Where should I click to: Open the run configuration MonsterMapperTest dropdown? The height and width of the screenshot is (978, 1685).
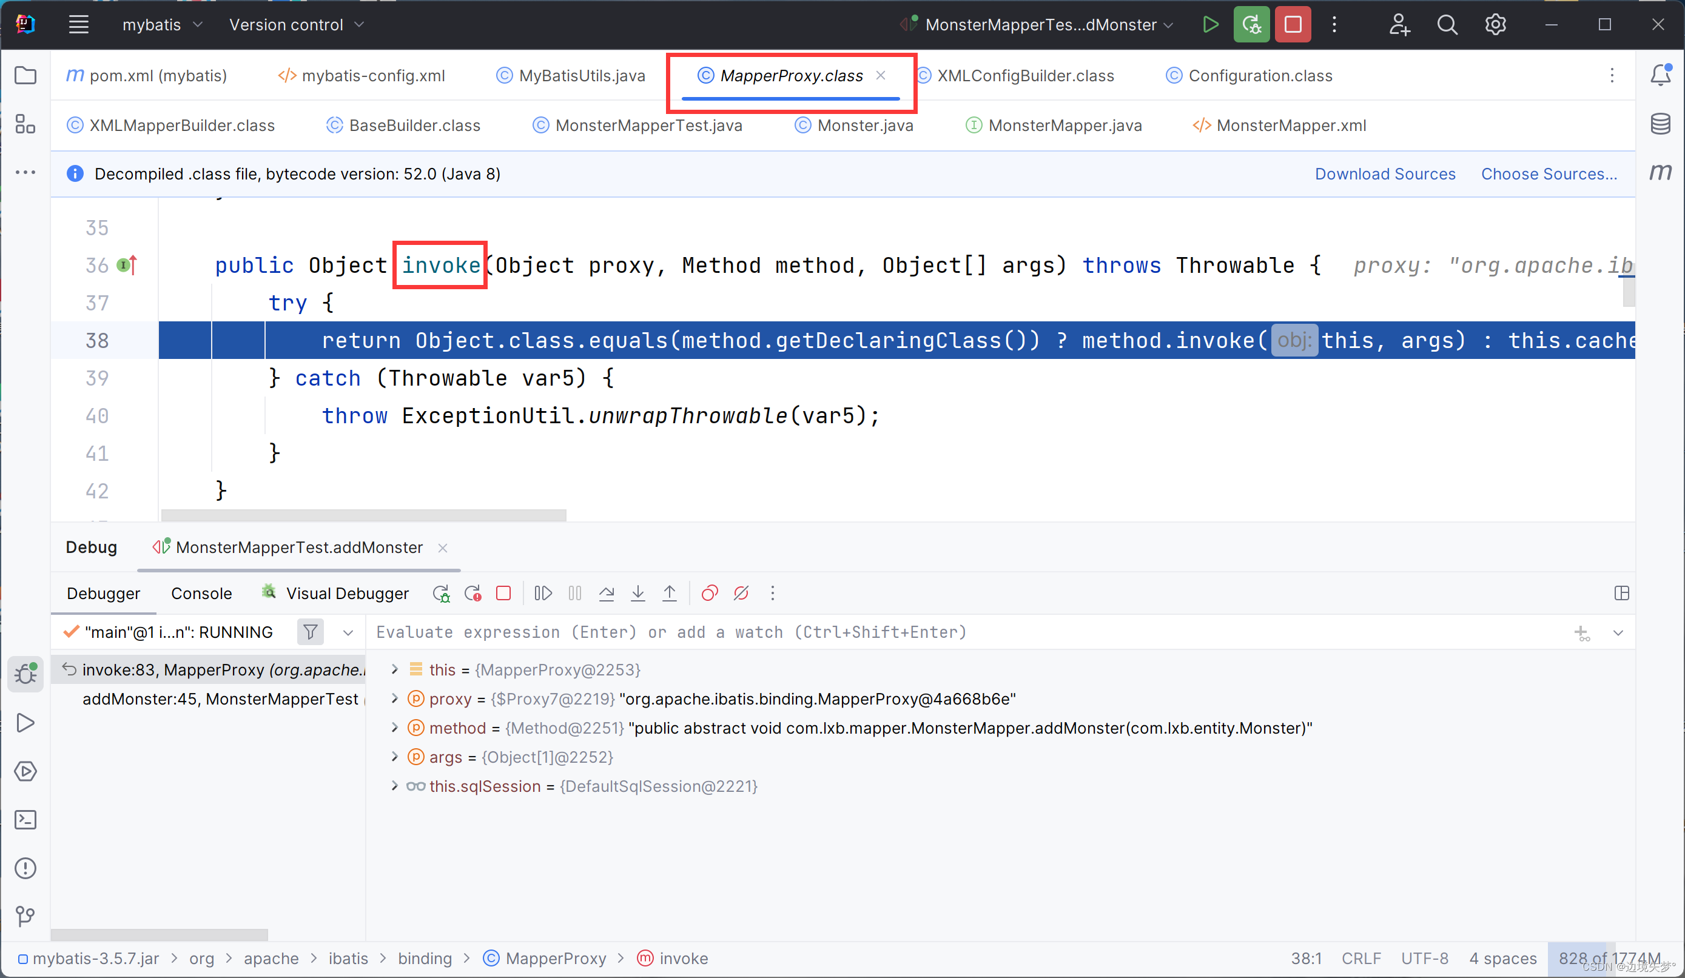(1037, 25)
